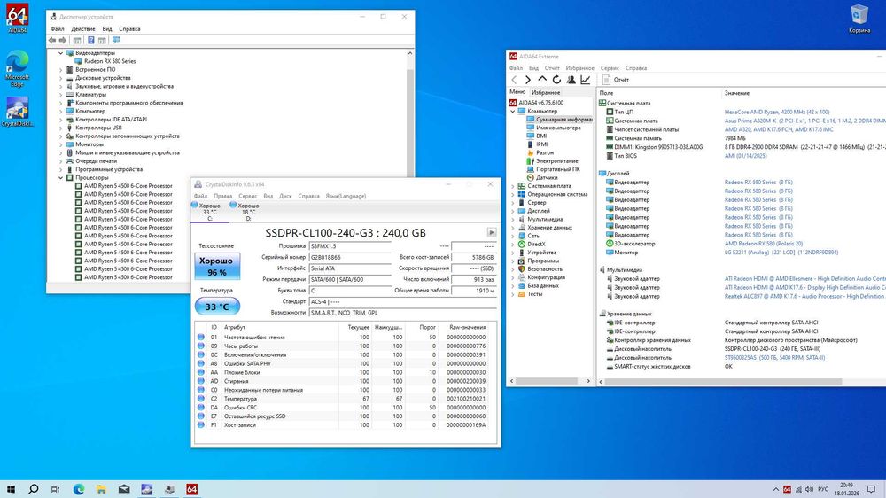The image size is (886, 498).
Task: Click Asus Prime A320M-K motherboard link
Action: 805,121
